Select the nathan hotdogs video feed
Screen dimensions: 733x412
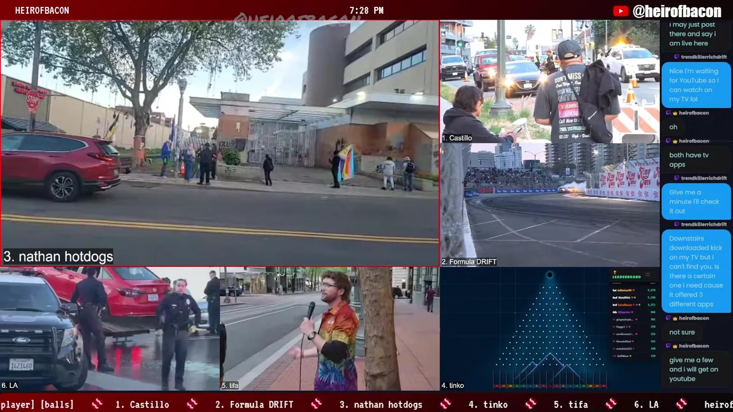[x=220, y=143]
